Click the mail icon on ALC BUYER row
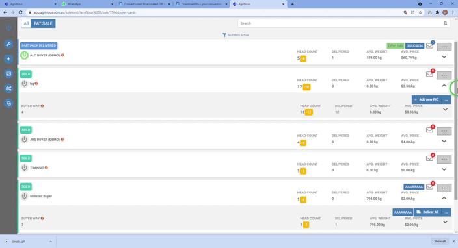Image resolution: width=458 pixels, height=248 pixels. (x=429, y=46)
